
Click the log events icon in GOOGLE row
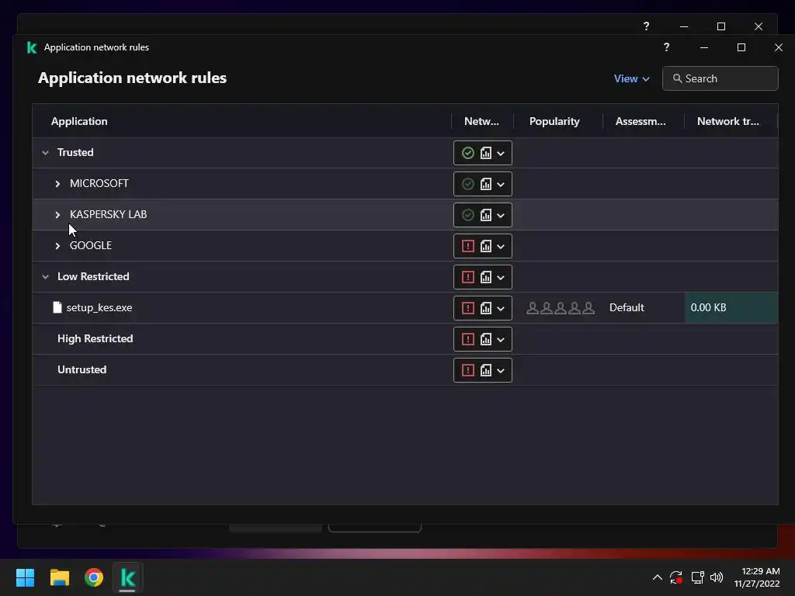486,246
